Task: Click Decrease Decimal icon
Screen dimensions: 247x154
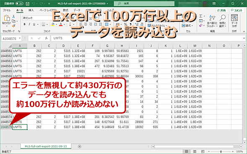Action: (142, 24)
